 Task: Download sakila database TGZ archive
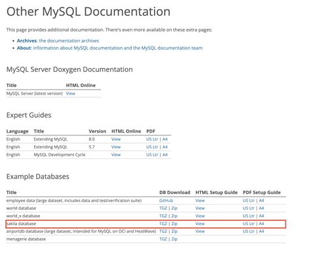163,224
